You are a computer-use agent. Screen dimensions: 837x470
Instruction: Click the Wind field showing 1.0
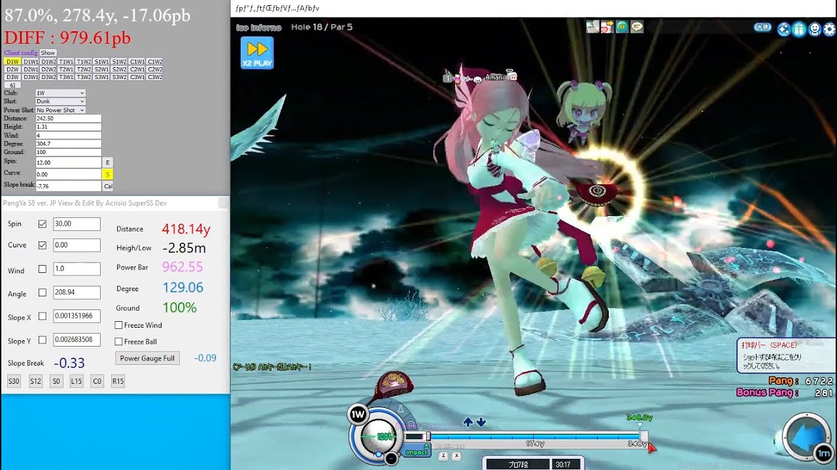[77, 269]
